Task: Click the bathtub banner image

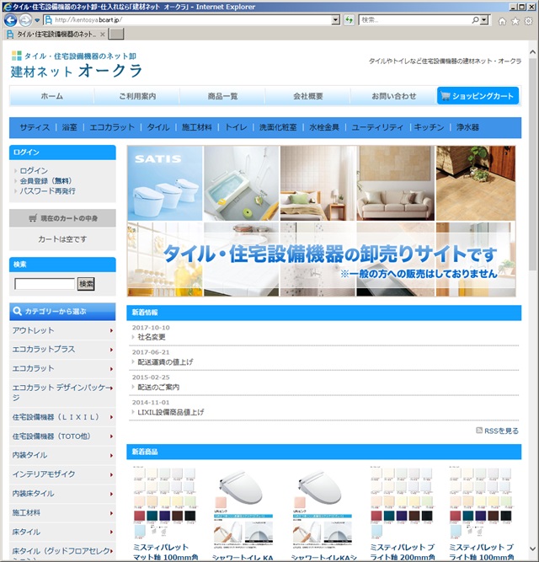Action: coord(242,183)
